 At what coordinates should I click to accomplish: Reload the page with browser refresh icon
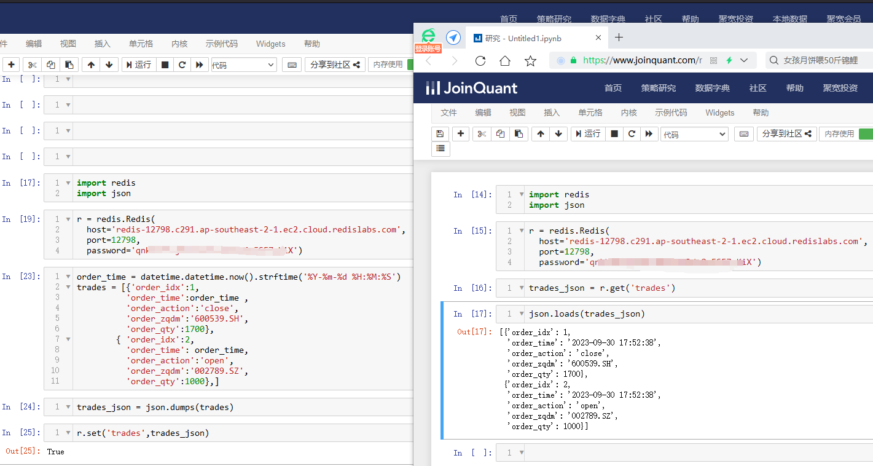pyautogui.click(x=480, y=60)
